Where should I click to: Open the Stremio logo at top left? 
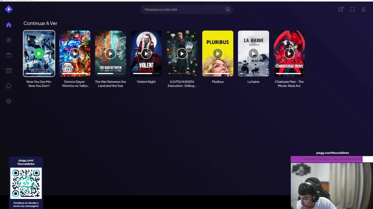tap(9, 9)
